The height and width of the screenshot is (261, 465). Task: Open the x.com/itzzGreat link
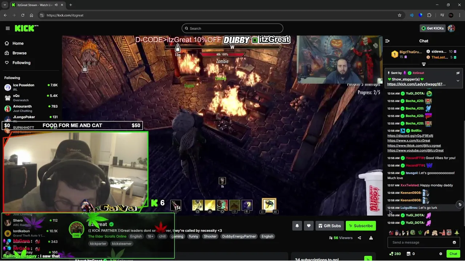click(x=409, y=141)
